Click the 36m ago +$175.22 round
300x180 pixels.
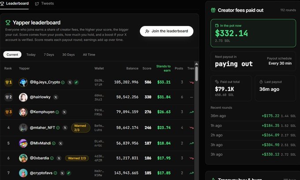point(253,116)
